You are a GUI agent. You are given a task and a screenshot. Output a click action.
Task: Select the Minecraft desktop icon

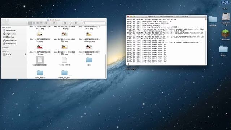click(225, 34)
